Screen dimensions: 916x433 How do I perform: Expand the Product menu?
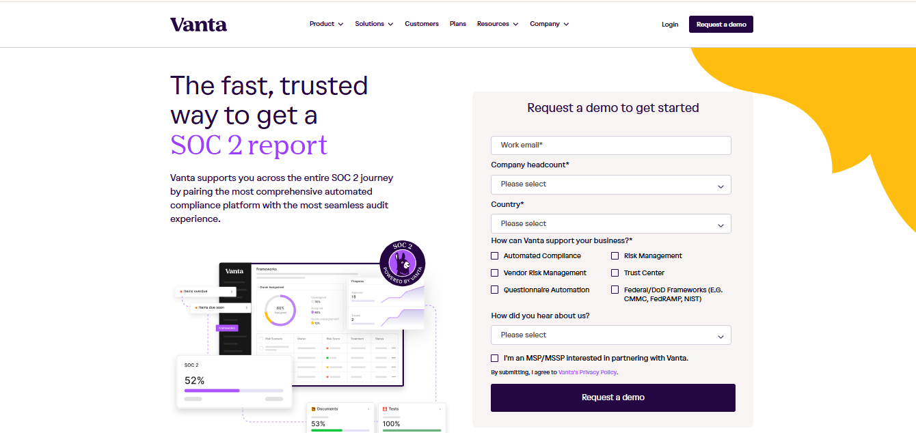coord(326,24)
